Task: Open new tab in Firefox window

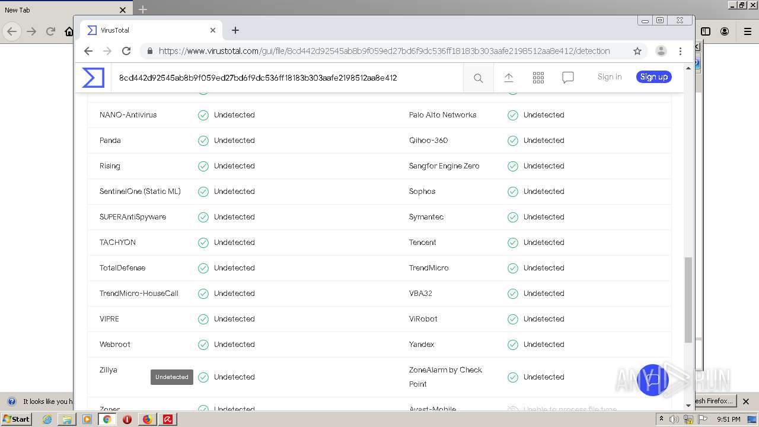Action: pos(143,9)
